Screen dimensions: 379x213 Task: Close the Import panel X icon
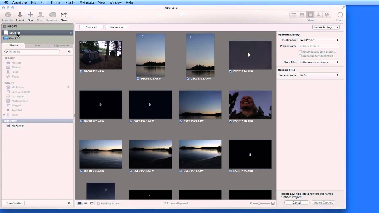[x=4, y=26]
